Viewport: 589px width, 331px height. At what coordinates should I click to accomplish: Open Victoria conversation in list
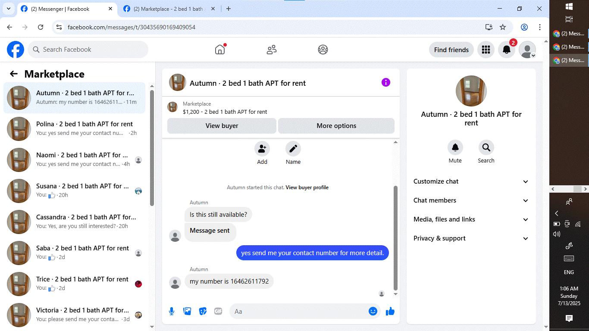(x=74, y=315)
